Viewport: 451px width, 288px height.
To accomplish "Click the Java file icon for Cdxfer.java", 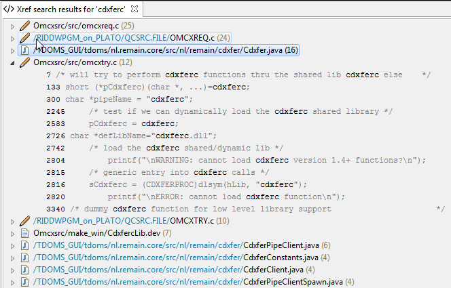I will pyautogui.click(x=25, y=50).
